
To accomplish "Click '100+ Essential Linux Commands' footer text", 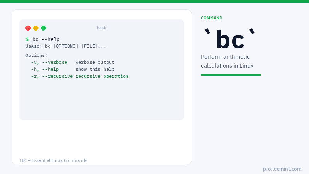I will pyautogui.click(x=53, y=160).
